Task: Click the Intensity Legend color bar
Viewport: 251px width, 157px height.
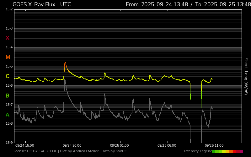Action: 227,151
